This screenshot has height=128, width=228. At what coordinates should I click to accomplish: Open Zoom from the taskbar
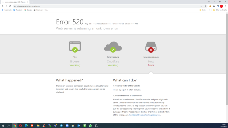[67, 126]
